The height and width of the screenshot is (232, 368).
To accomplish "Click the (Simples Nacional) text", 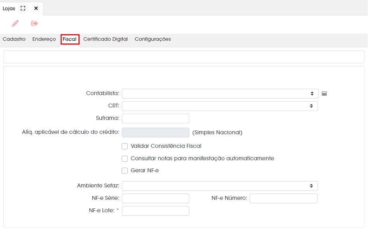I will click(x=217, y=133).
